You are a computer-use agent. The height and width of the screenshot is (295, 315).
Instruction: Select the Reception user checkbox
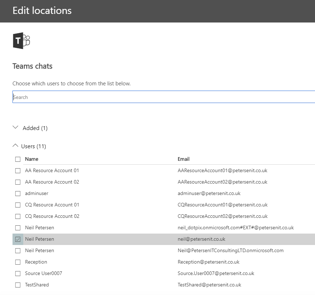point(18,262)
